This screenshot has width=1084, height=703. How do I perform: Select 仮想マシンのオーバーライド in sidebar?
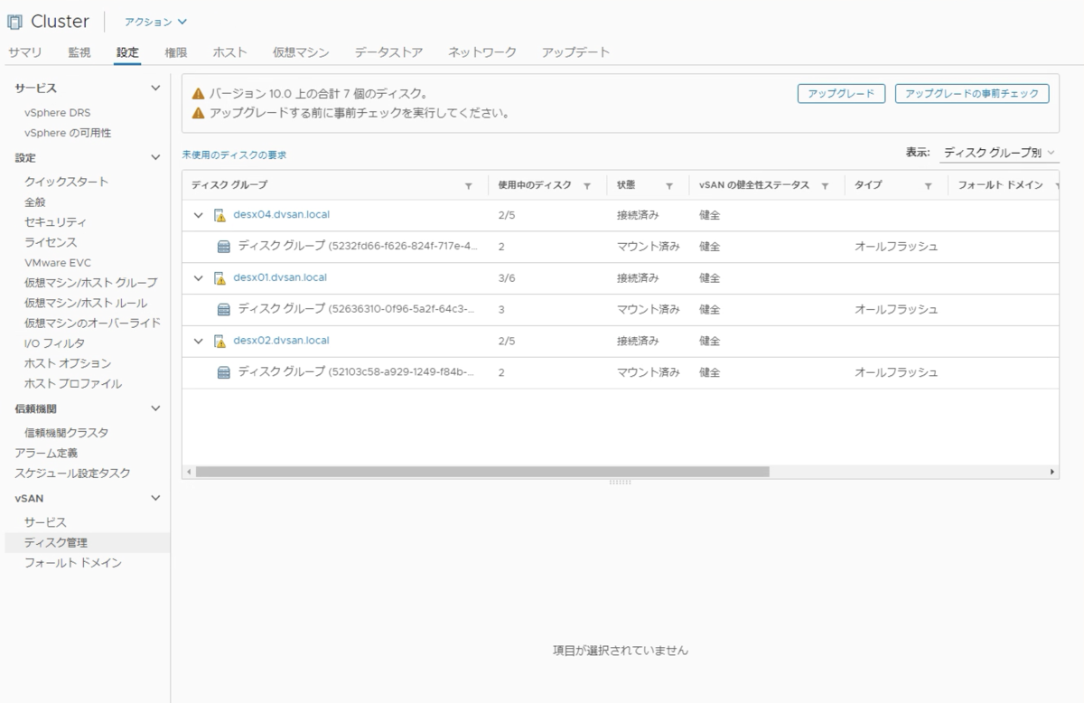[93, 323]
